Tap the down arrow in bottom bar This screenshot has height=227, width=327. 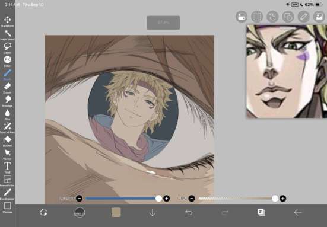point(153,213)
